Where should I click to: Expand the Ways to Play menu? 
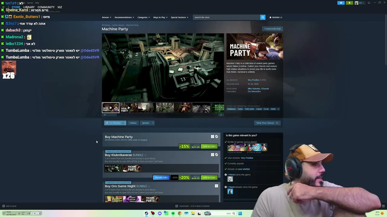[161, 17]
